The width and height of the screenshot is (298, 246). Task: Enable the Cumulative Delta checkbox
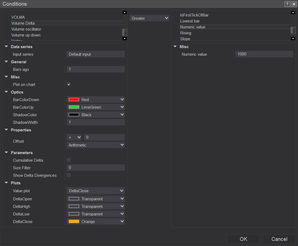point(69,160)
